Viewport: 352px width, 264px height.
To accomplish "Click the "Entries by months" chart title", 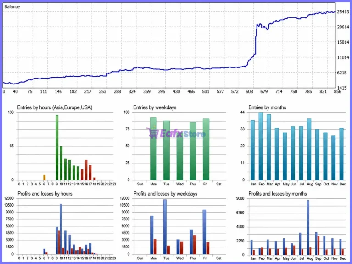I will point(267,107).
